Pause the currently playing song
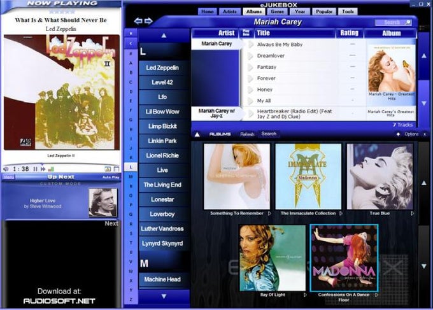433x310 pixels. pos(36,169)
